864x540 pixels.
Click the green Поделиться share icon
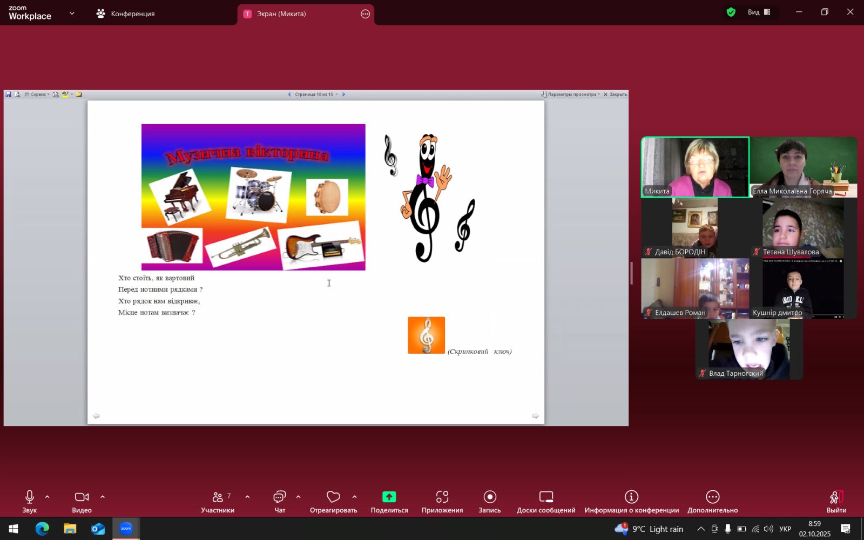point(389,497)
